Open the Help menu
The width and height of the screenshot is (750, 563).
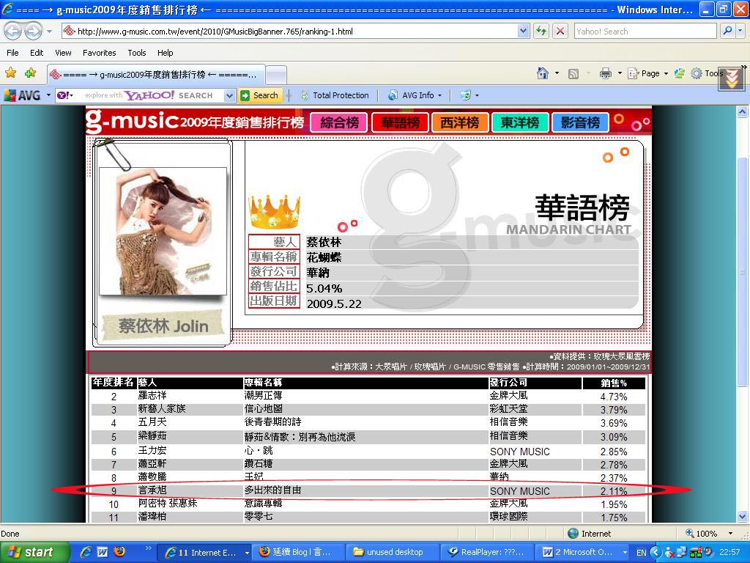165,53
